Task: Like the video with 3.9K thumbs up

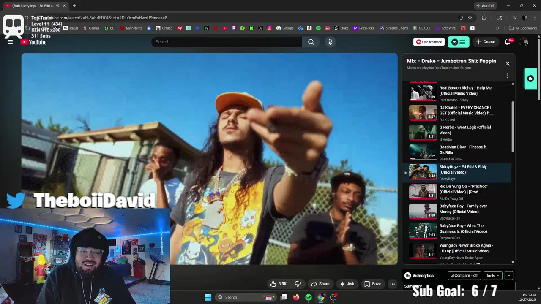Action: click(278, 284)
